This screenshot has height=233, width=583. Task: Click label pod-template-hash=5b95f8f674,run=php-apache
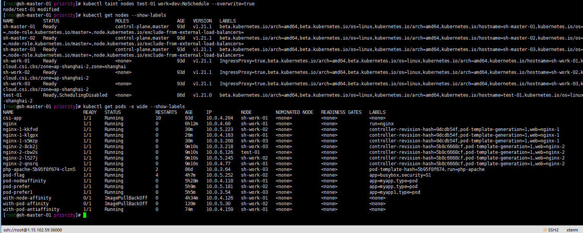(427, 169)
